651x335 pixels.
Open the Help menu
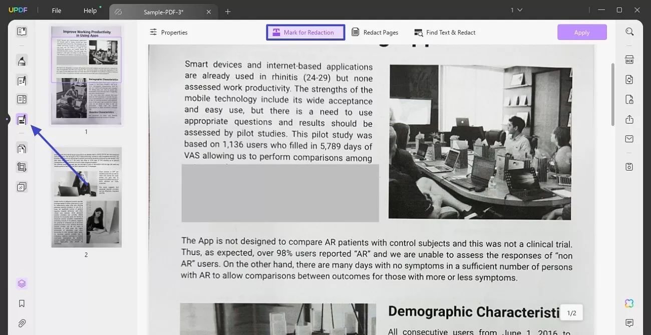coord(90,10)
